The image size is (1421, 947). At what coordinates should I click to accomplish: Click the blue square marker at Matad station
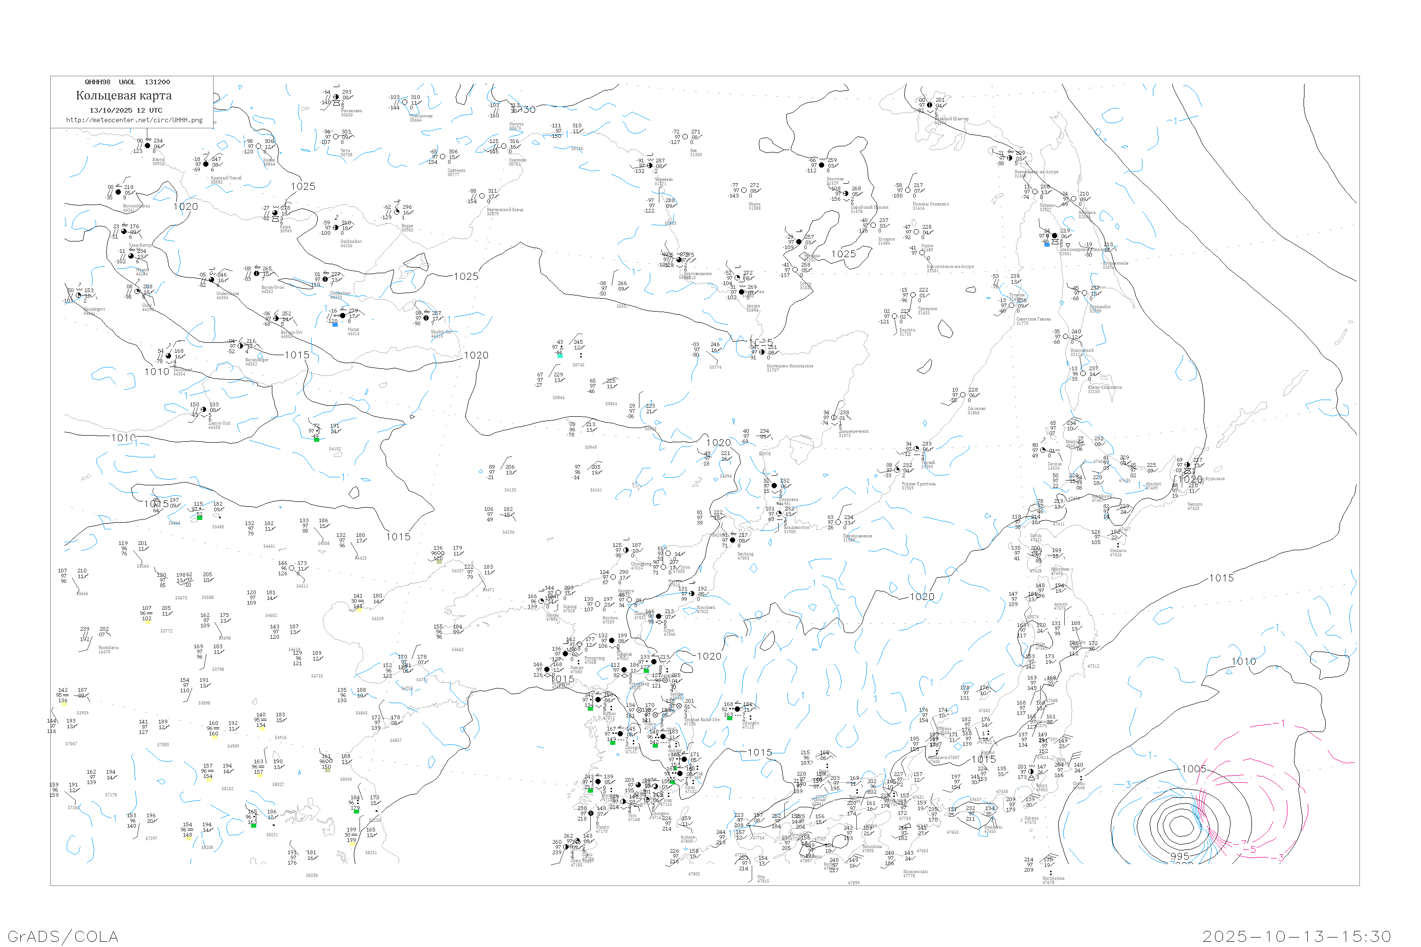click(x=335, y=324)
